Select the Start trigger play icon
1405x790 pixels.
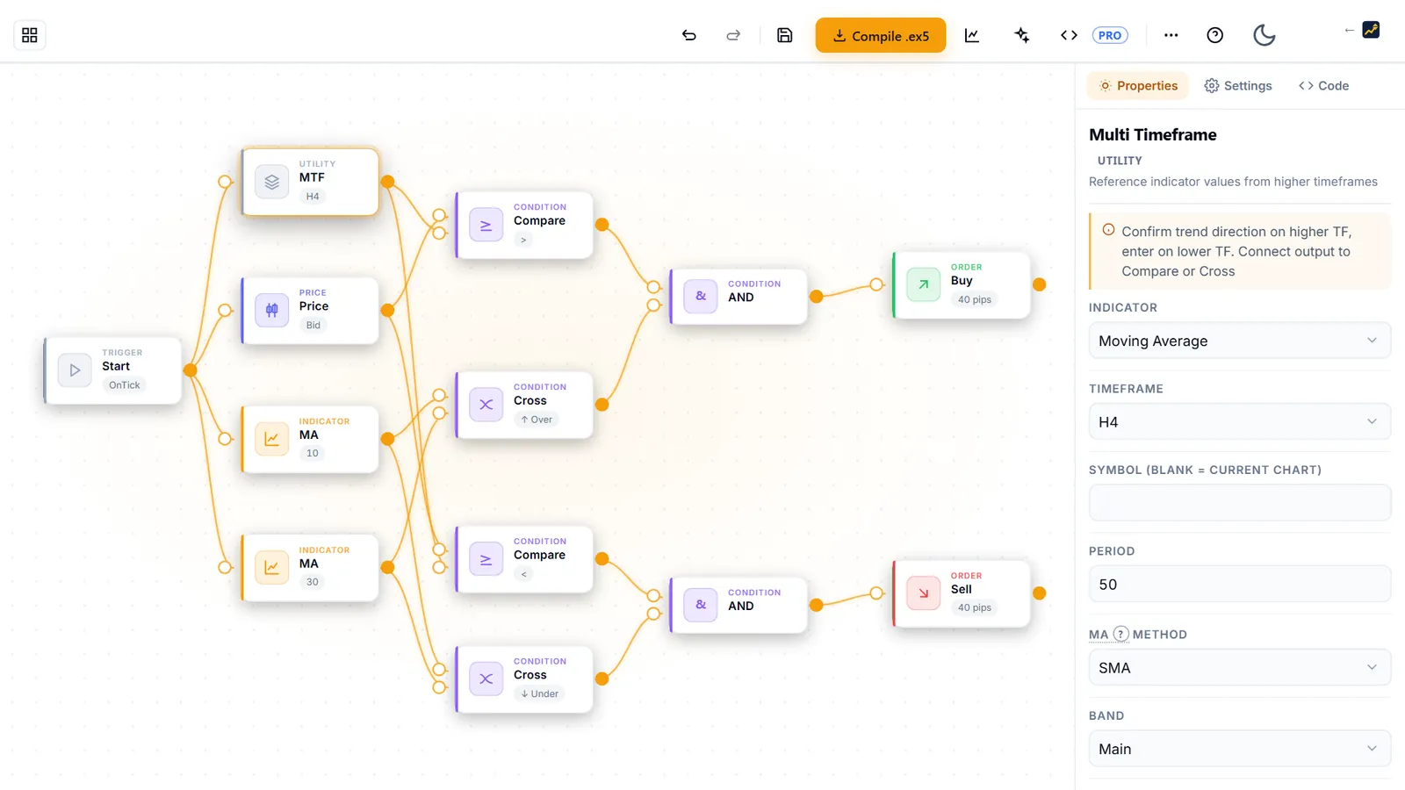[75, 370]
